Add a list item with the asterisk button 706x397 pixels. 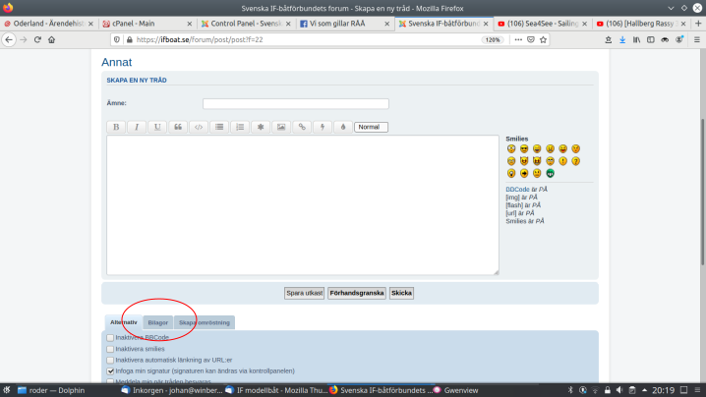pyautogui.click(x=261, y=127)
